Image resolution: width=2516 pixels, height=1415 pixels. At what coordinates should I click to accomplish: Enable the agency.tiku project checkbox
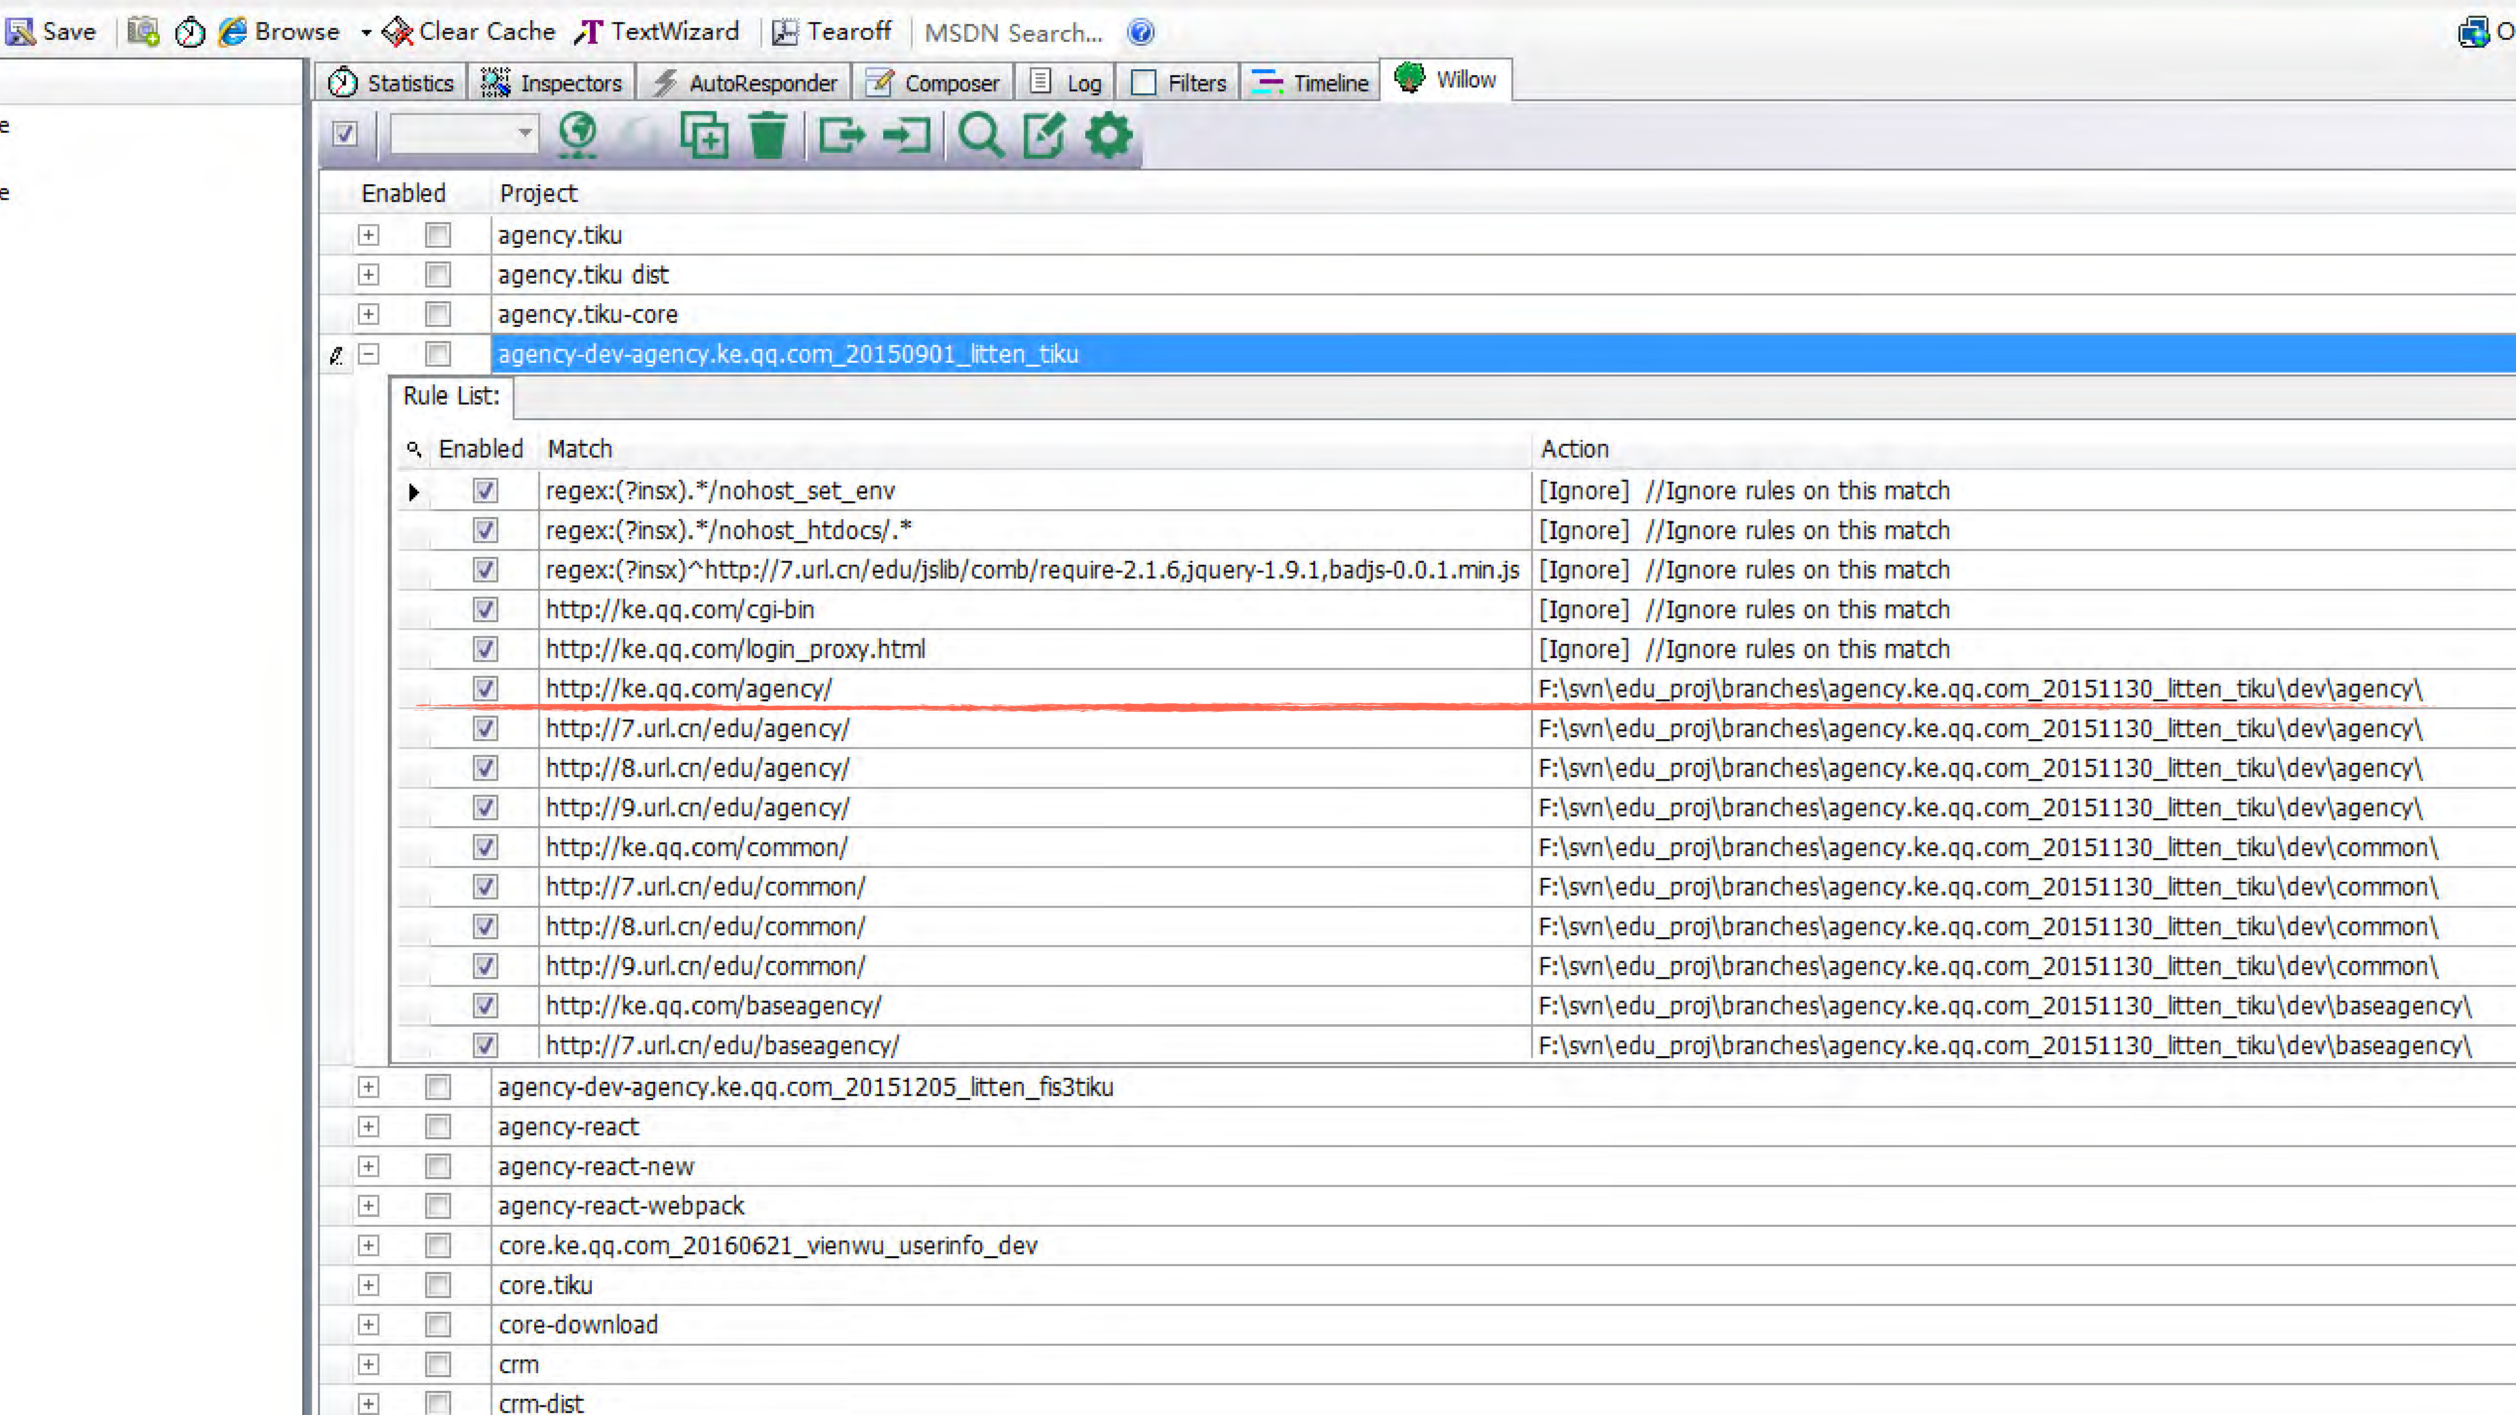click(436, 235)
